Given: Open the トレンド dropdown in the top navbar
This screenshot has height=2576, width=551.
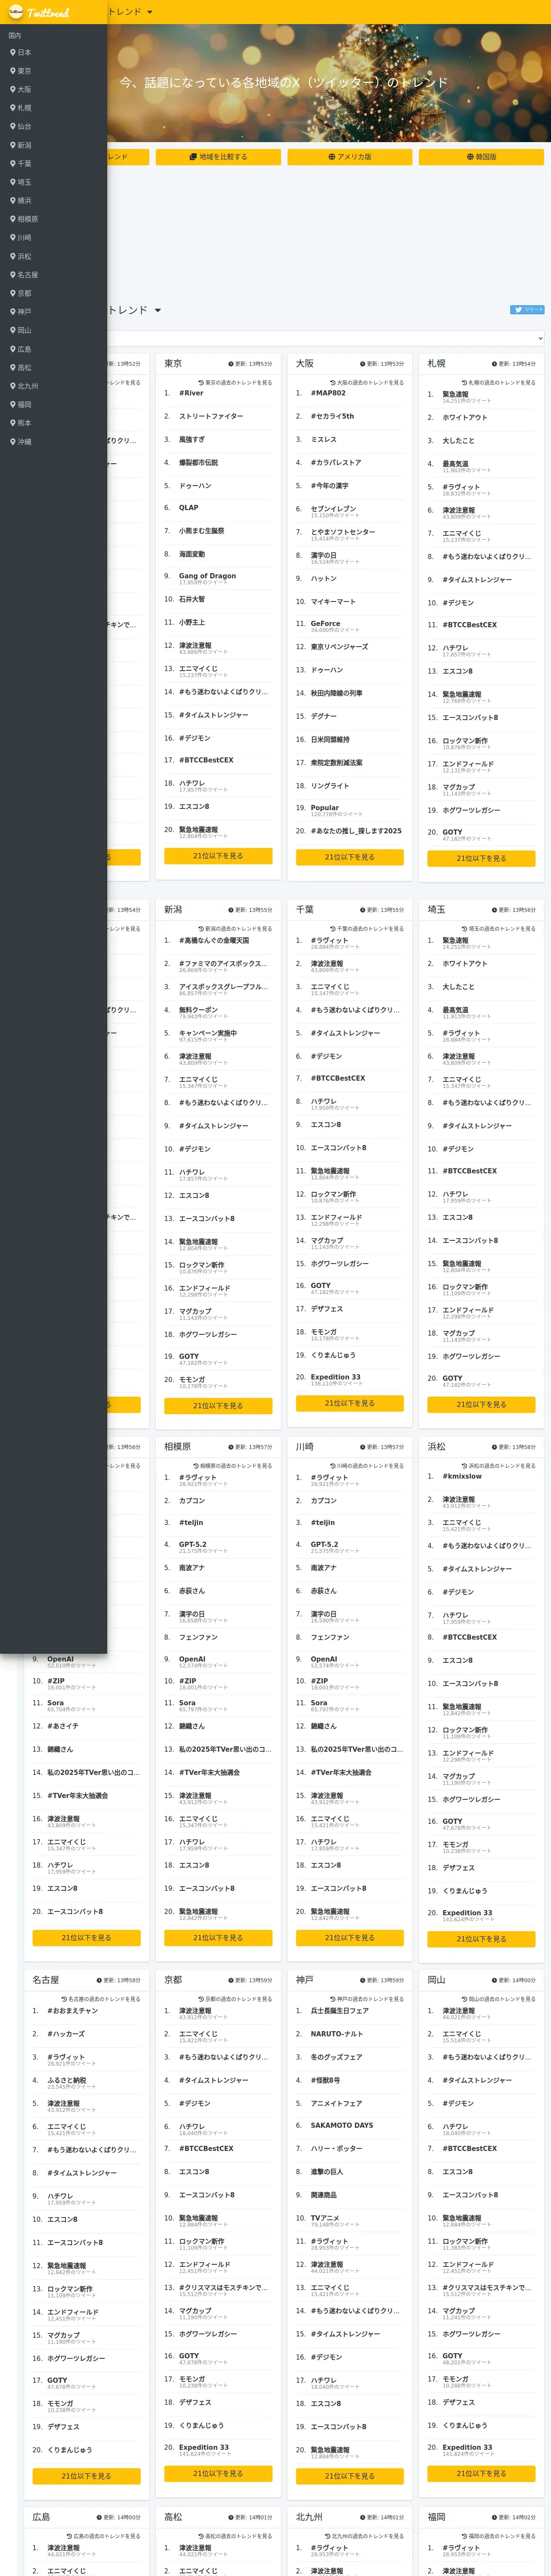Looking at the screenshot, I should tap(130, 12).
